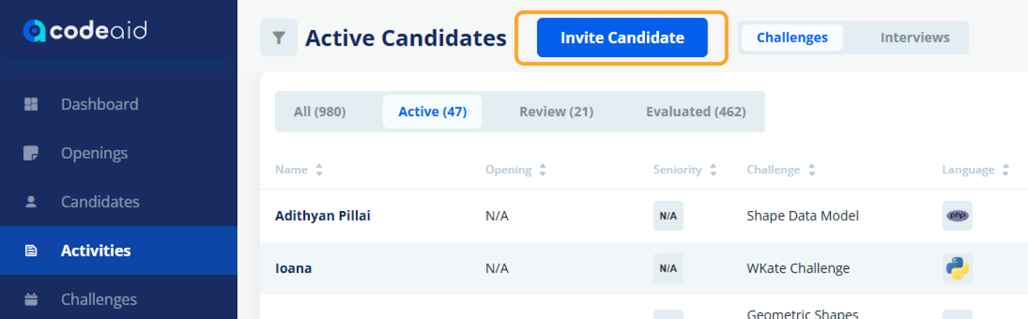Sort by Seniority column arrows
The height and width of the screenshot is (319, 1028).
713,169
